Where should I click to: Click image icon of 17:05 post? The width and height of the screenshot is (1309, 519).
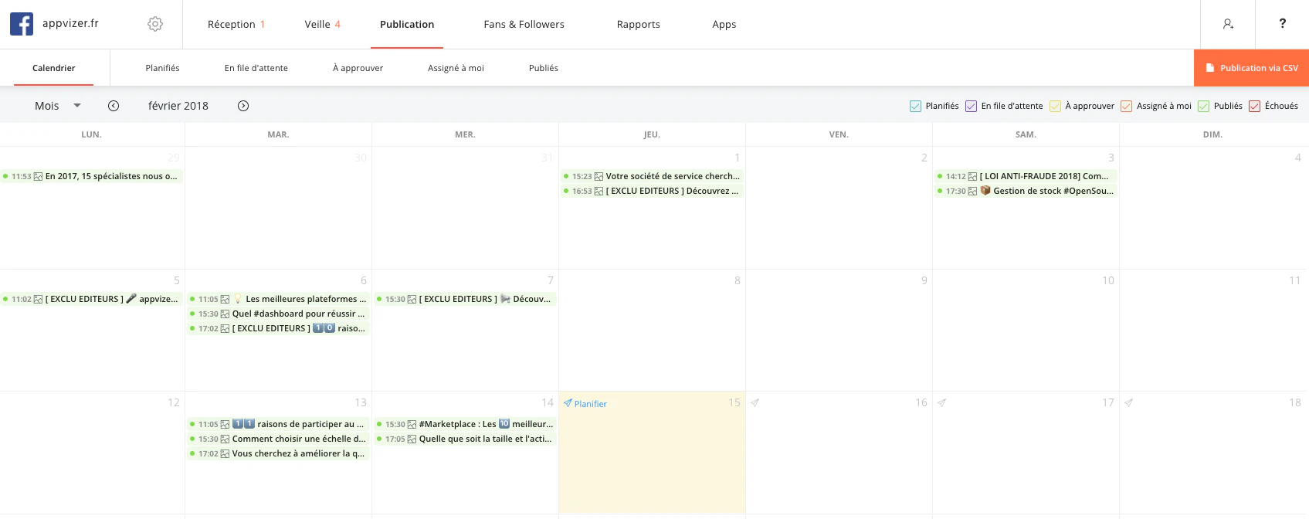412,439
